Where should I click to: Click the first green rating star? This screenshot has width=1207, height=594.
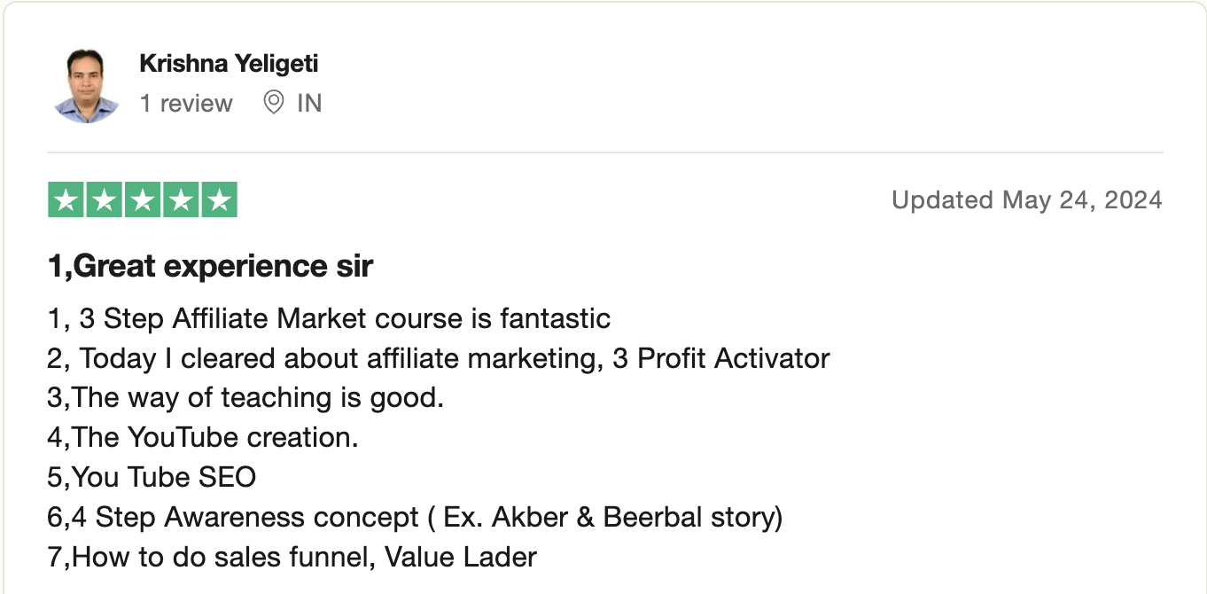coord(66,199)
